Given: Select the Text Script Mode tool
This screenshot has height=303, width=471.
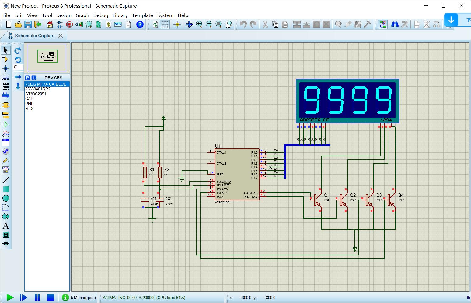Looking at the screenshot, I should [6, 87].
